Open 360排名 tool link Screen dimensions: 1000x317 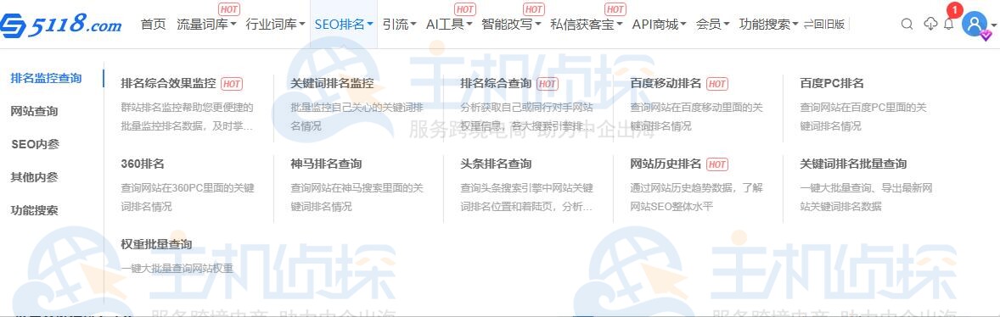[143, 164]
